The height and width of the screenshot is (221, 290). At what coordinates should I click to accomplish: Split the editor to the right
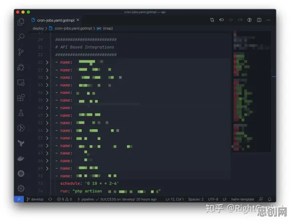259,20
